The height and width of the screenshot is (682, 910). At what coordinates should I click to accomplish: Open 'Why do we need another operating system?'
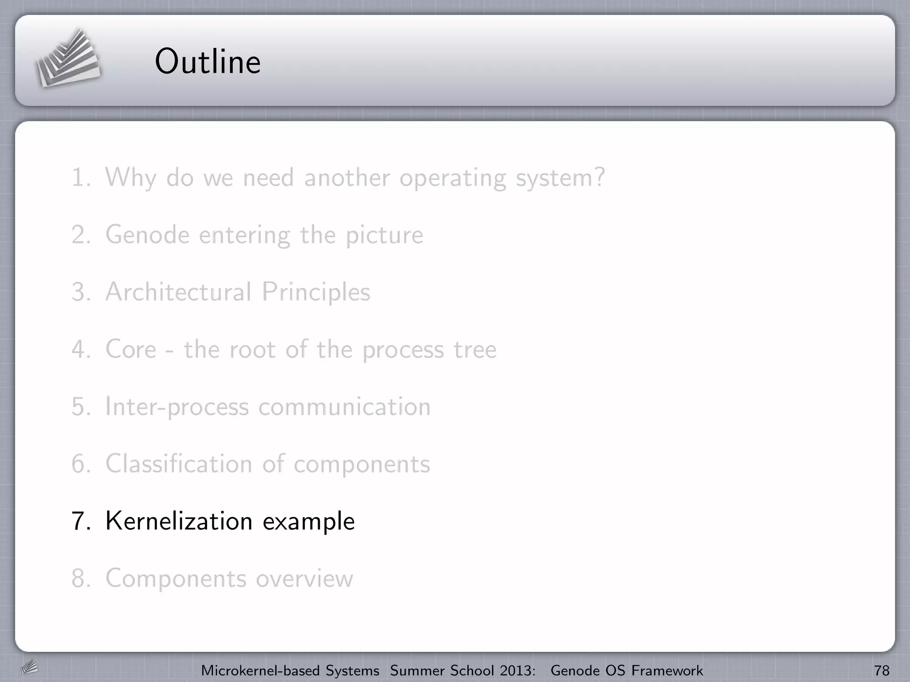click(x=355, y=178)
